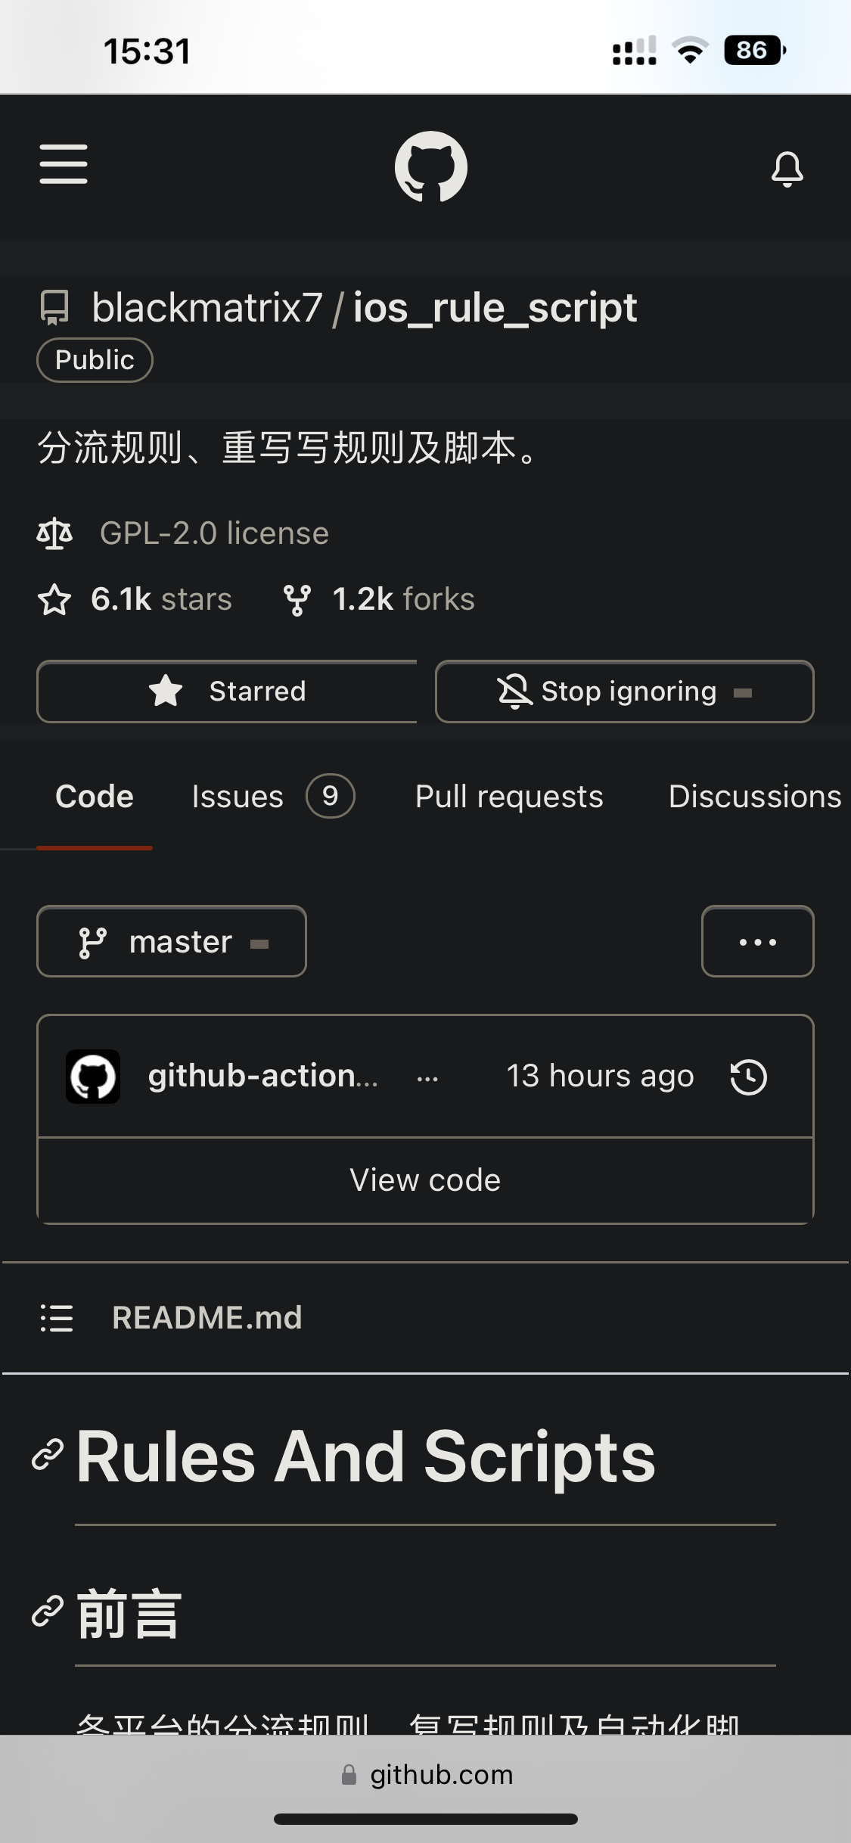Go to GitHub home via Octocat logo
Image resolution: width=851 pixels, height=1843 pixels.
tap(430, 167)
